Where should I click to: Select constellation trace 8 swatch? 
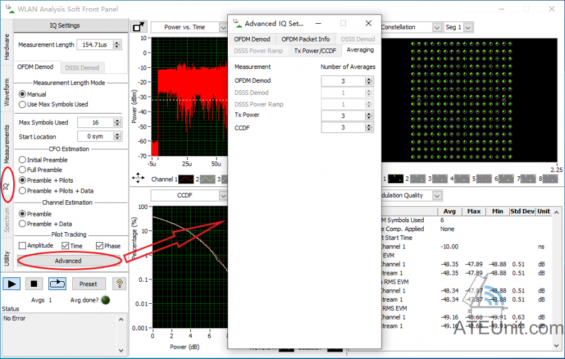click(x=550, y=179)
